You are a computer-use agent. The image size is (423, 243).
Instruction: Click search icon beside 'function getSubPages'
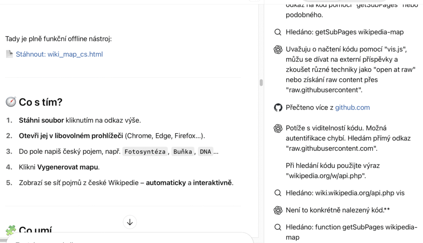(278, 227)
